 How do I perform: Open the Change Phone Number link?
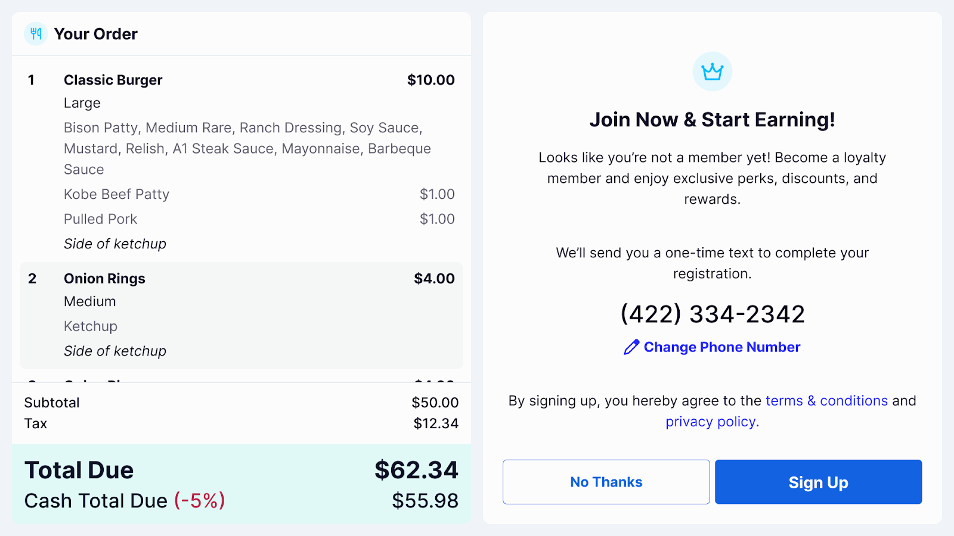[x=721, y=347]
